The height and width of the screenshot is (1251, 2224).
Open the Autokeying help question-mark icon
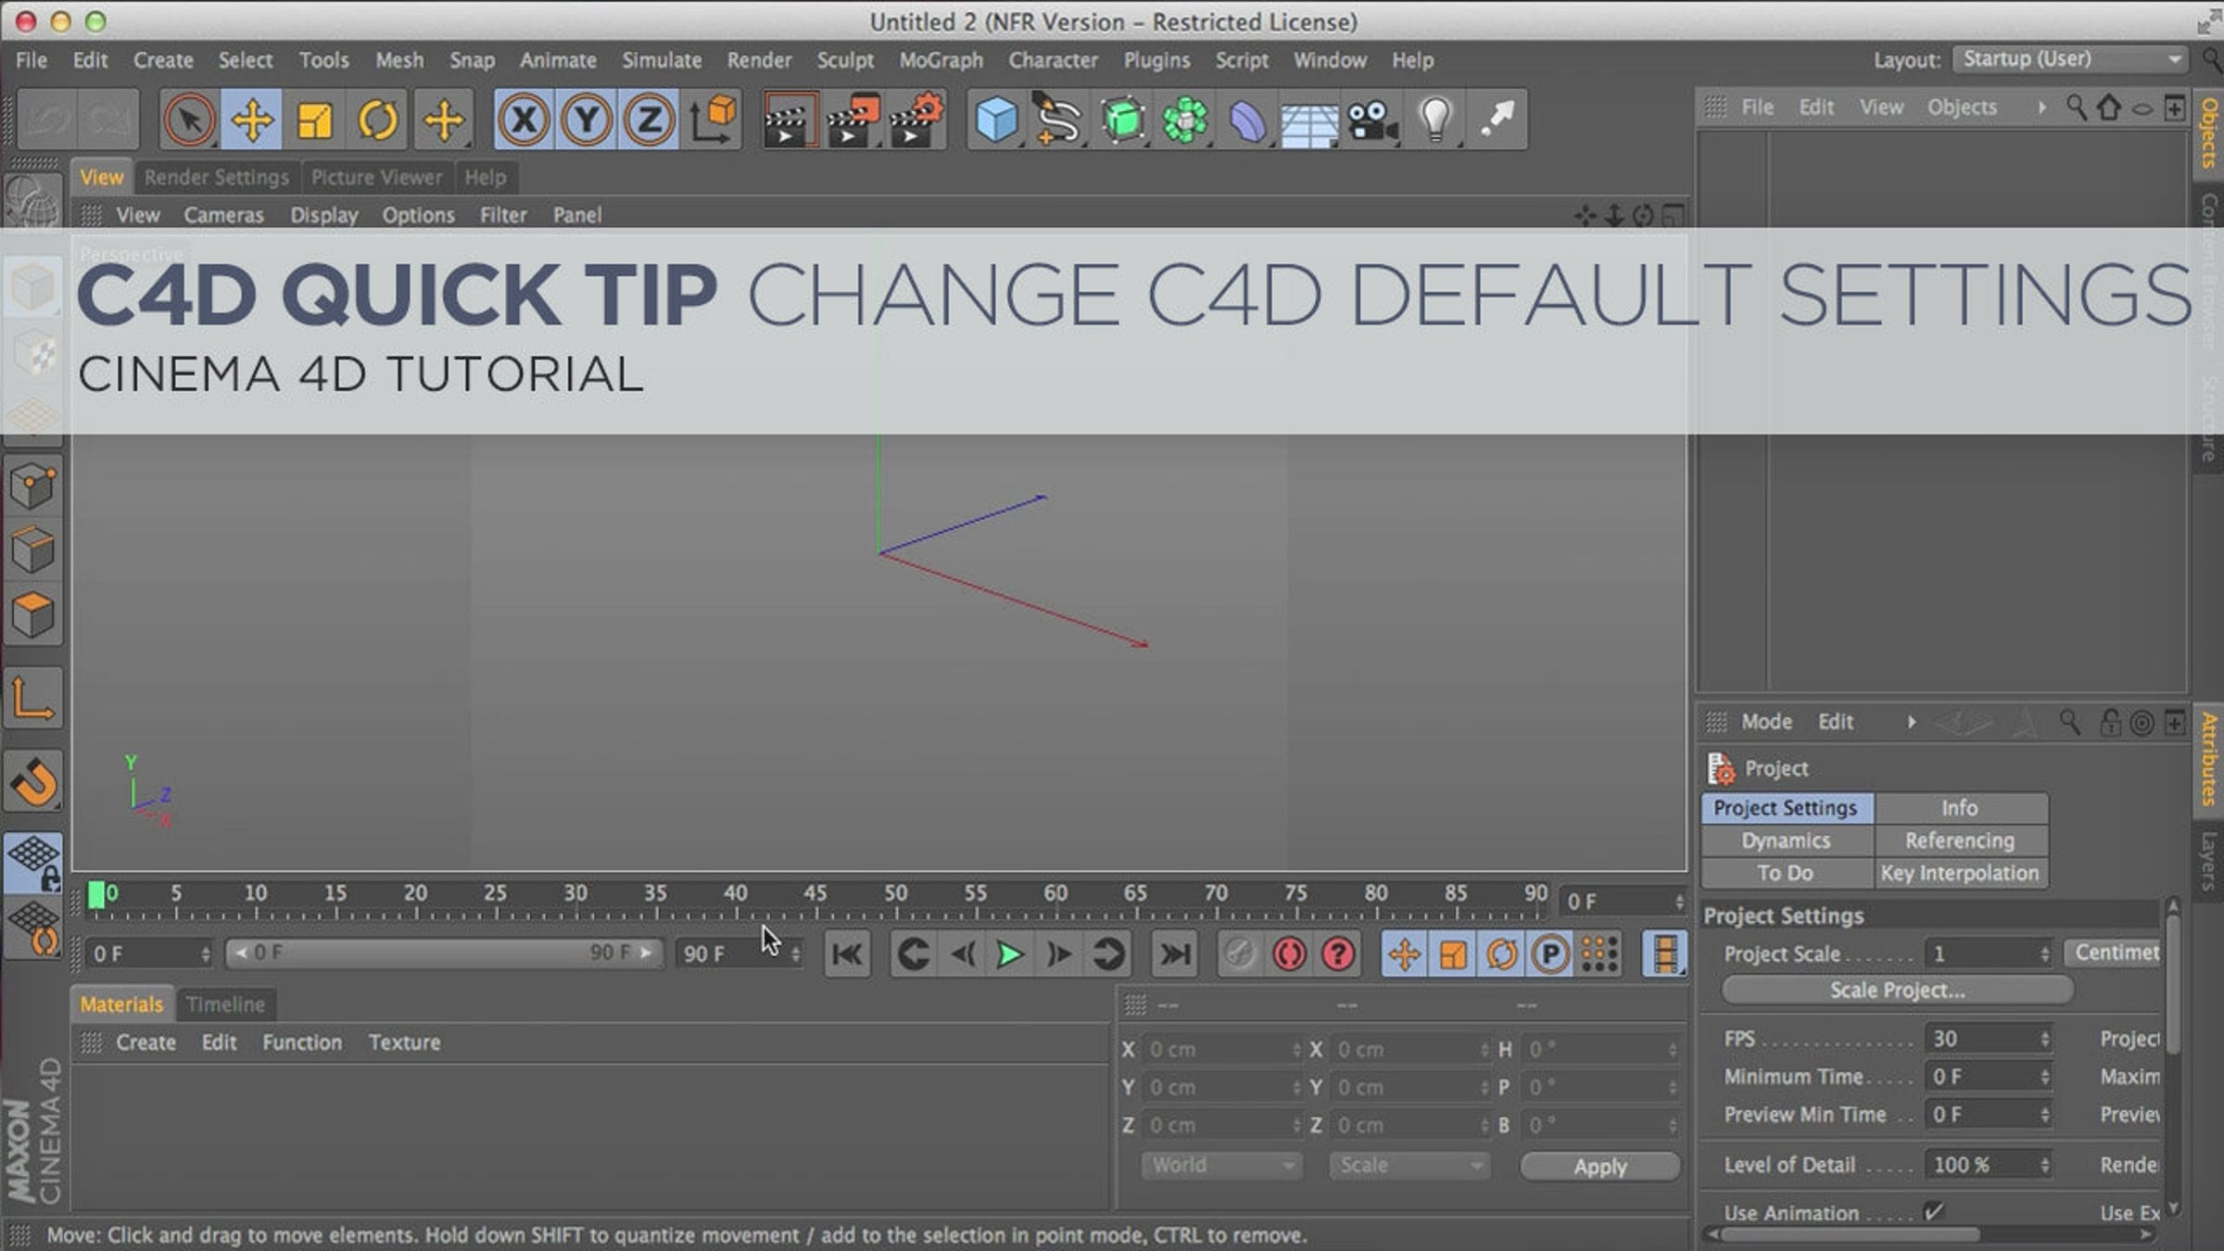(x=1337, y=954)
